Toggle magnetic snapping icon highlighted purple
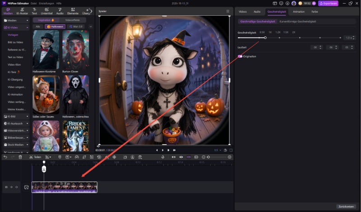This screenshot has width=361, height=212. tap(189, 157)
